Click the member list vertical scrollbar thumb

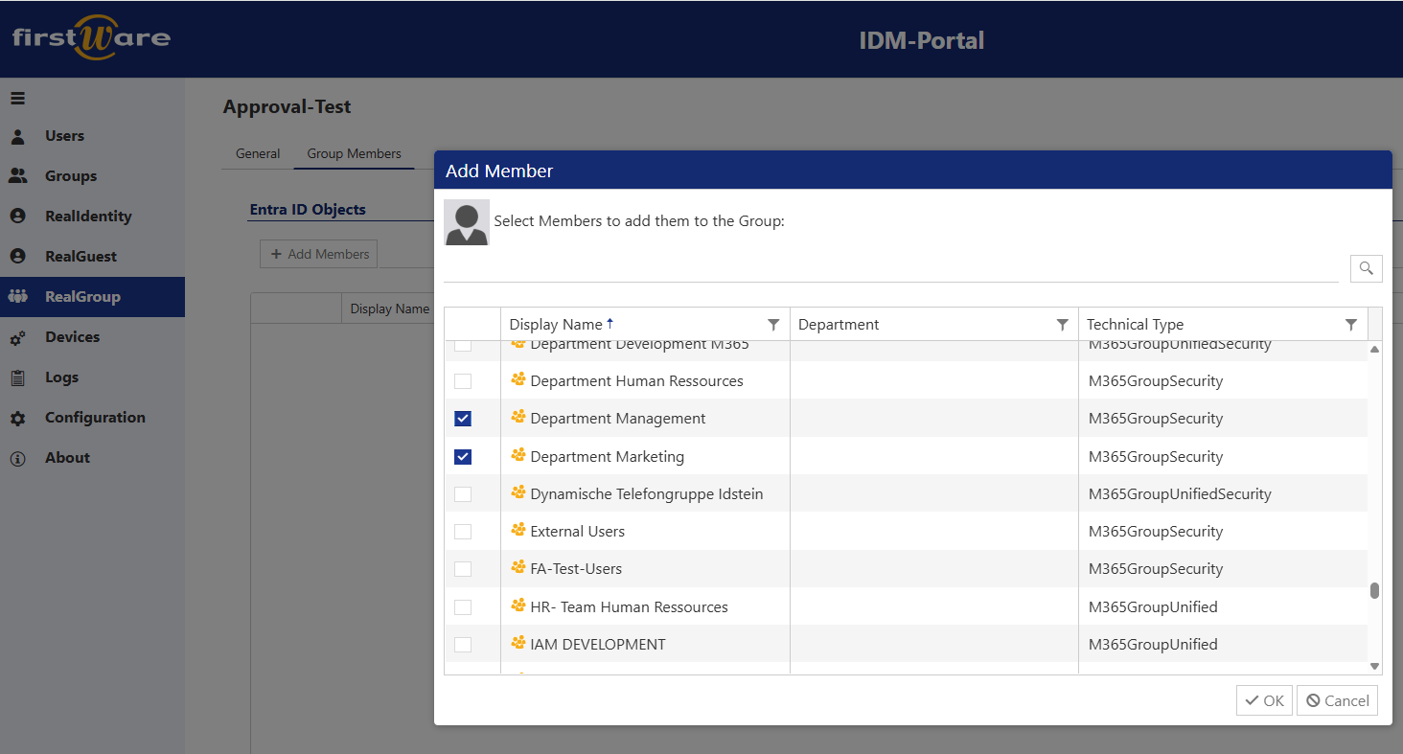[1374, 590]
